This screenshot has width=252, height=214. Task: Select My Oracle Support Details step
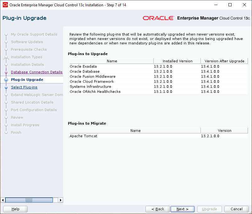(x=34, y=34)
